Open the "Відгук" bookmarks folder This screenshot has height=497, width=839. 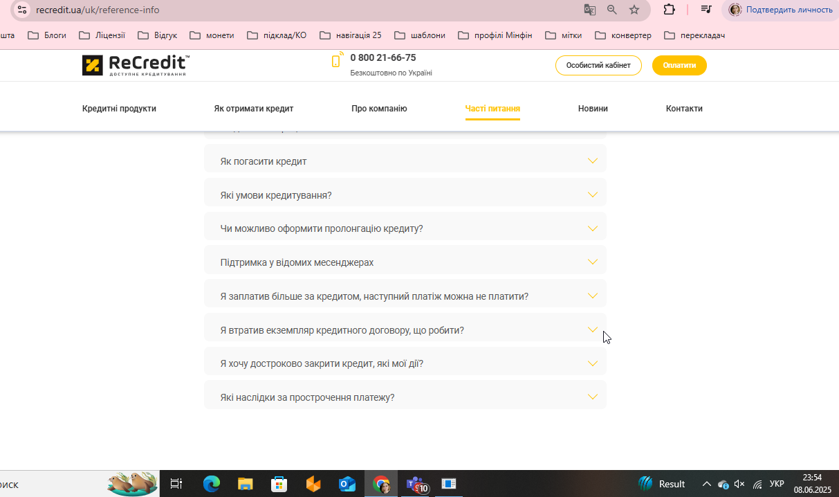click(x=157, y=35)
